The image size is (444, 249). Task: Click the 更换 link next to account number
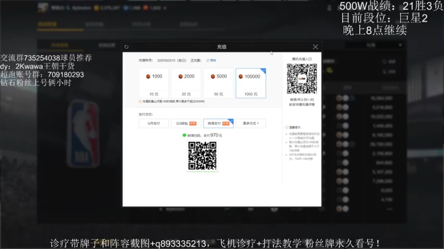tap(211, 60)
